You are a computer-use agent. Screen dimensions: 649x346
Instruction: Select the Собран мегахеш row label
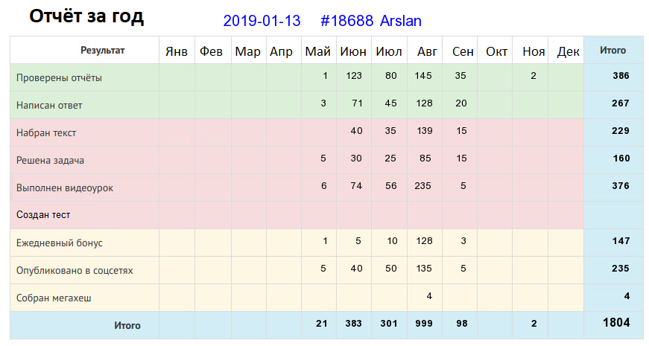click(x=54, y=298)
